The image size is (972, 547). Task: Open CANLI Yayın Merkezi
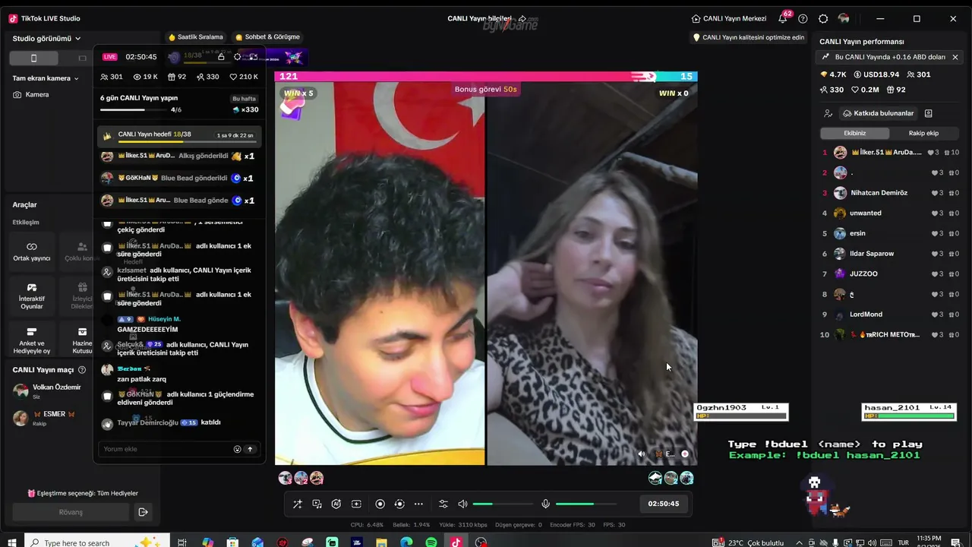coord(729,18)
